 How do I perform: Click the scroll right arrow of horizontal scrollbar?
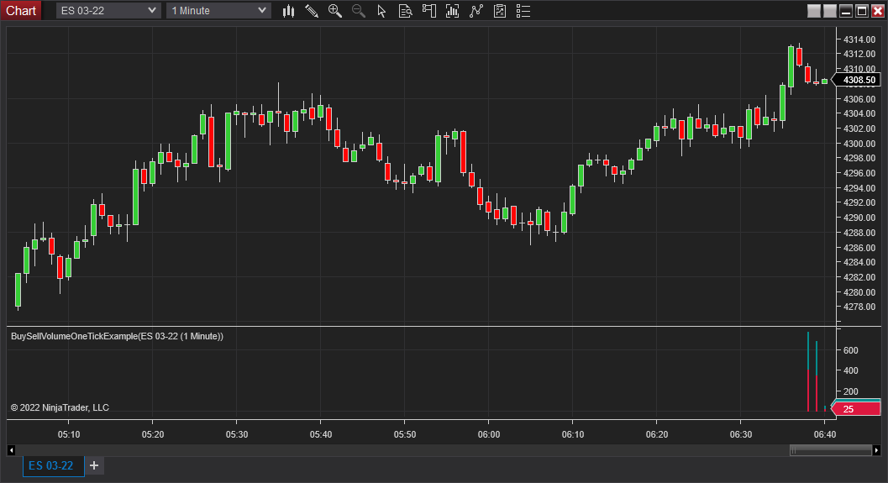pos(877,450)
